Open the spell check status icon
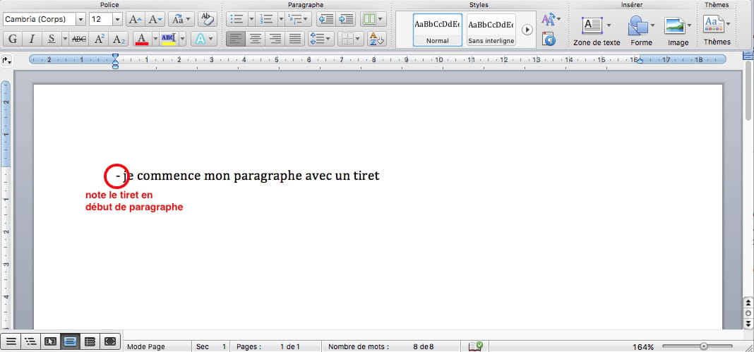 pyautogui.click(x=476, y=346)
